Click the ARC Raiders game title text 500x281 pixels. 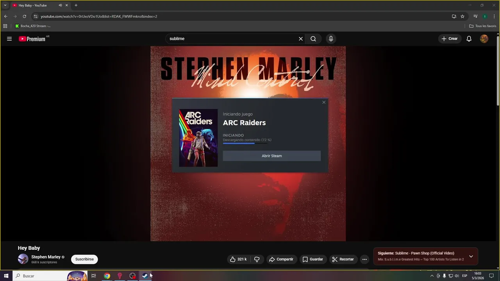click(244, 123)
